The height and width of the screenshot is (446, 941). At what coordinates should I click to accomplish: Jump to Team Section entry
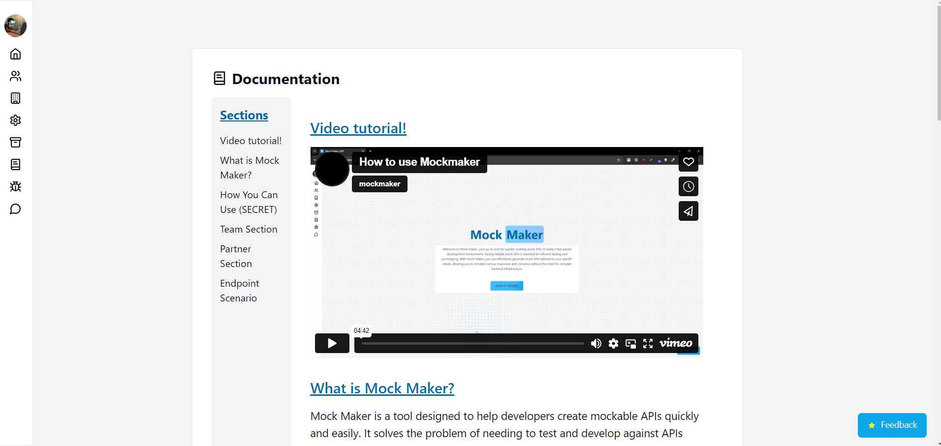[249, 229]
